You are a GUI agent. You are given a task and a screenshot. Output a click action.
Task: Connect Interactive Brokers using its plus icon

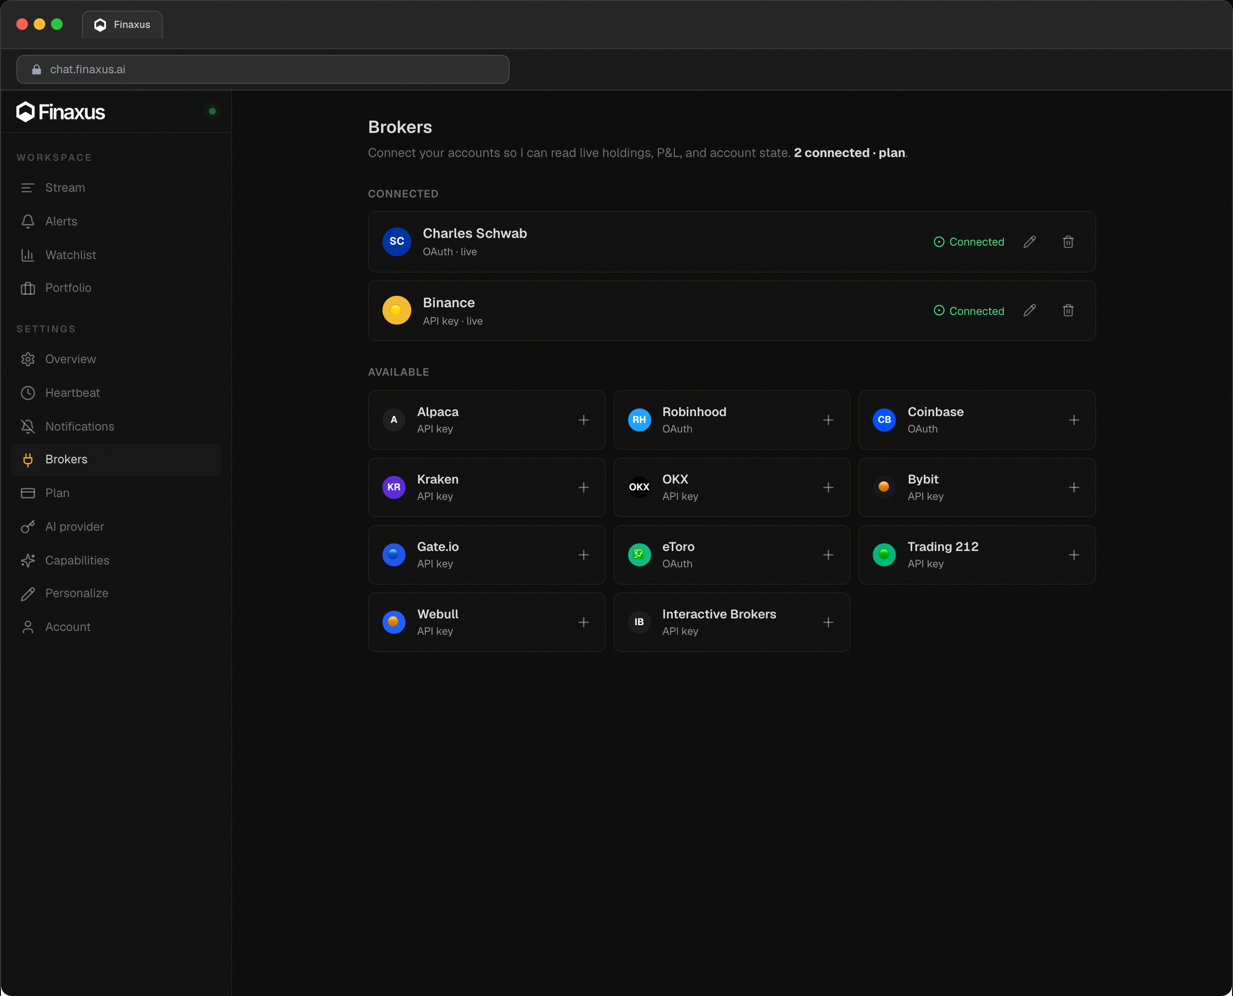[x=828, y=622]
